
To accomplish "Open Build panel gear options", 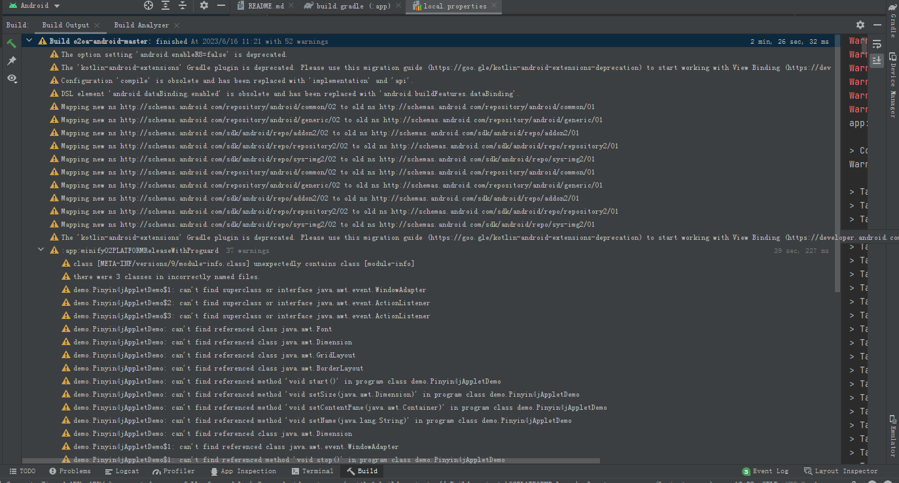I will pos(860,25).
